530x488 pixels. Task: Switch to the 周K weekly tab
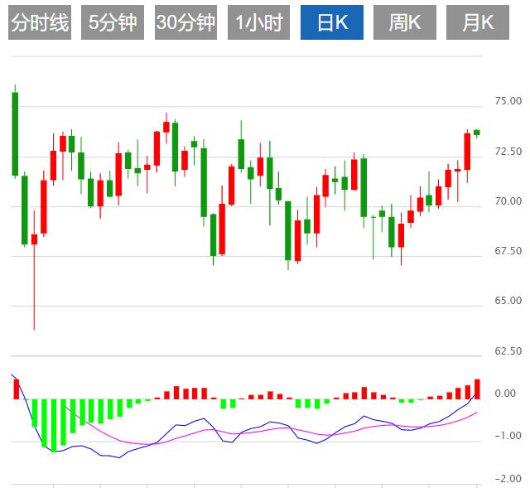pos(405,22)
